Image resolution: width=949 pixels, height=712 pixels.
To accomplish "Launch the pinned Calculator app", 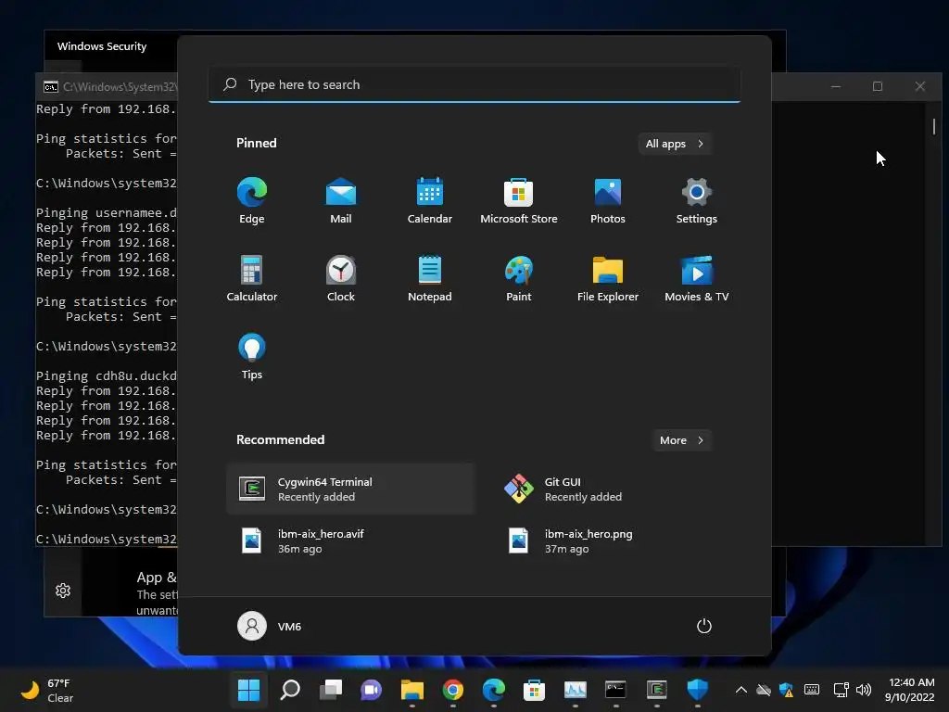I will pos(252,278).
